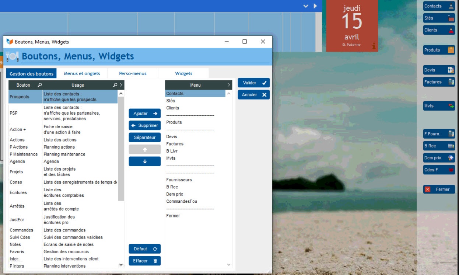Open Produits from the sidebar
The image size is (459, 275).
point(439,50)
